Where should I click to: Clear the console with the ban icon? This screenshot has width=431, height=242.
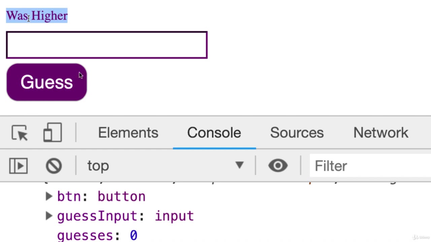[x=54, y=166]
